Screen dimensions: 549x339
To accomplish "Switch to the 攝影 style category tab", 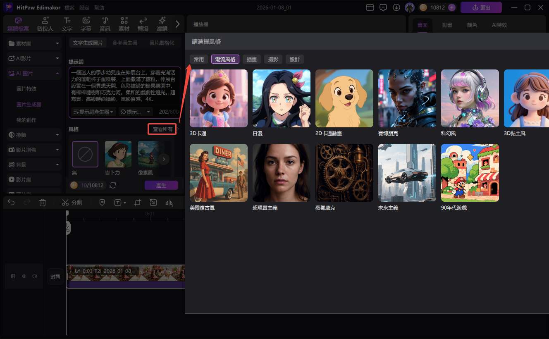I will coord(273,59).
